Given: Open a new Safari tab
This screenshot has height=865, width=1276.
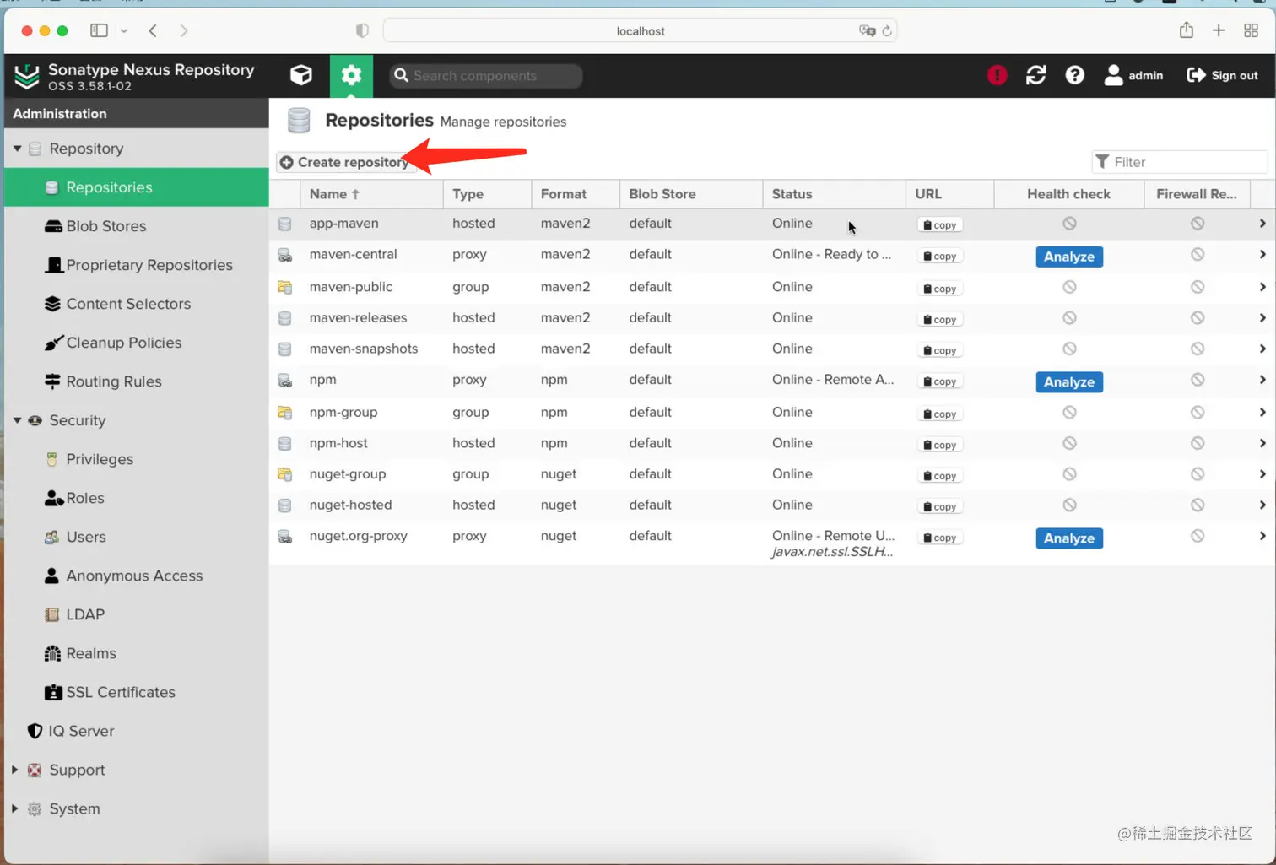Looking at the screenshot, I should pyautogui.click(x=1219, y=30).
